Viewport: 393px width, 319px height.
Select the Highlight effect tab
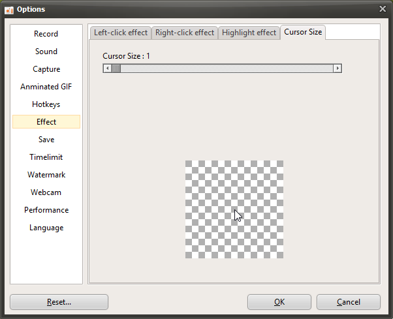[x=248, y=33]
